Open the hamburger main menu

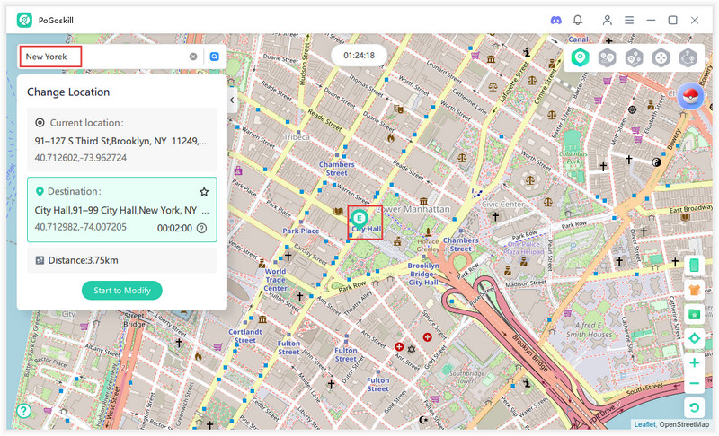[x=629, y=20]
